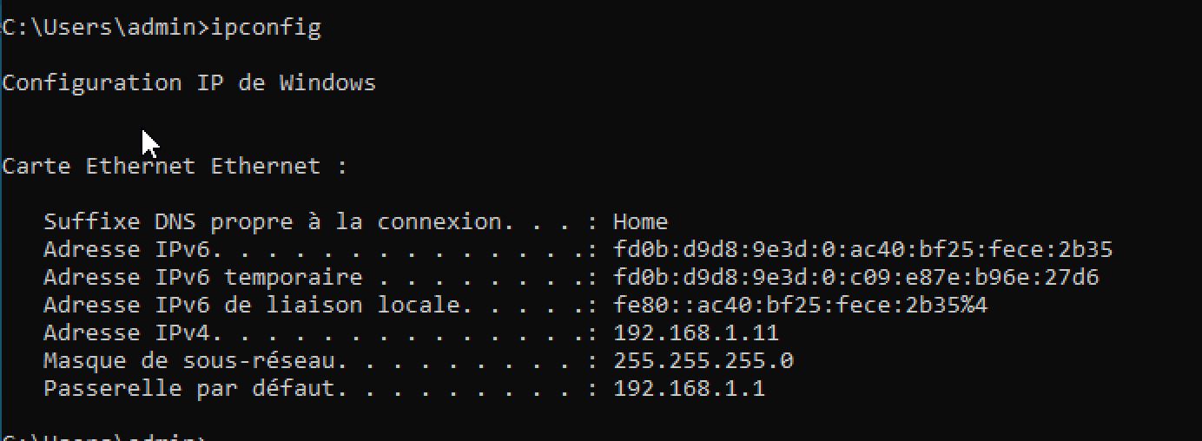Click the Suffixe DNS propre à la connexion label
Viewport: 1202px width, 441px height.
252,222
